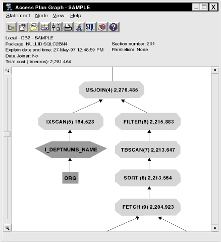Image resolution: width=221 pixels, height=243 pixels.
Task: Open the View menu
Action: point(59,16)
